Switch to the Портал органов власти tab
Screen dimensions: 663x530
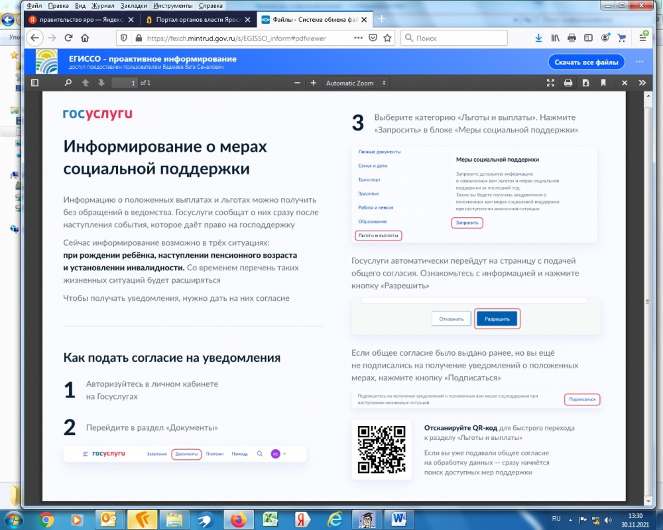[x=198, y=19]
